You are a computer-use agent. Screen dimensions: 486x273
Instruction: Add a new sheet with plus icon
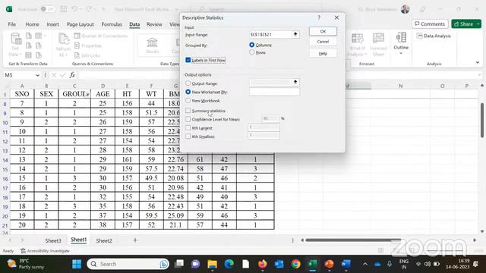tap(135, 240)
